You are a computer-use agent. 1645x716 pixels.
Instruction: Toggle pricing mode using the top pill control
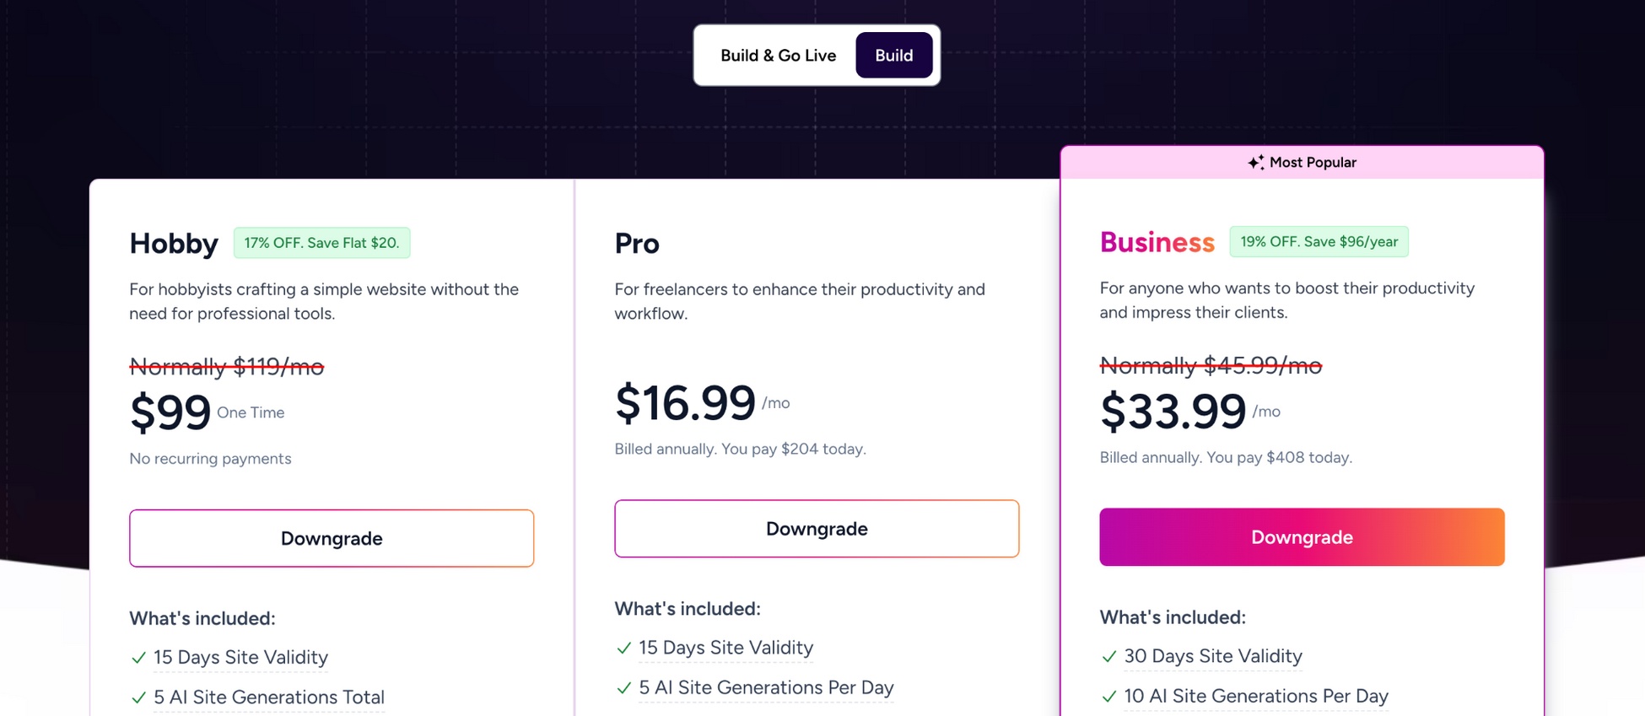(x=816, y=56)
